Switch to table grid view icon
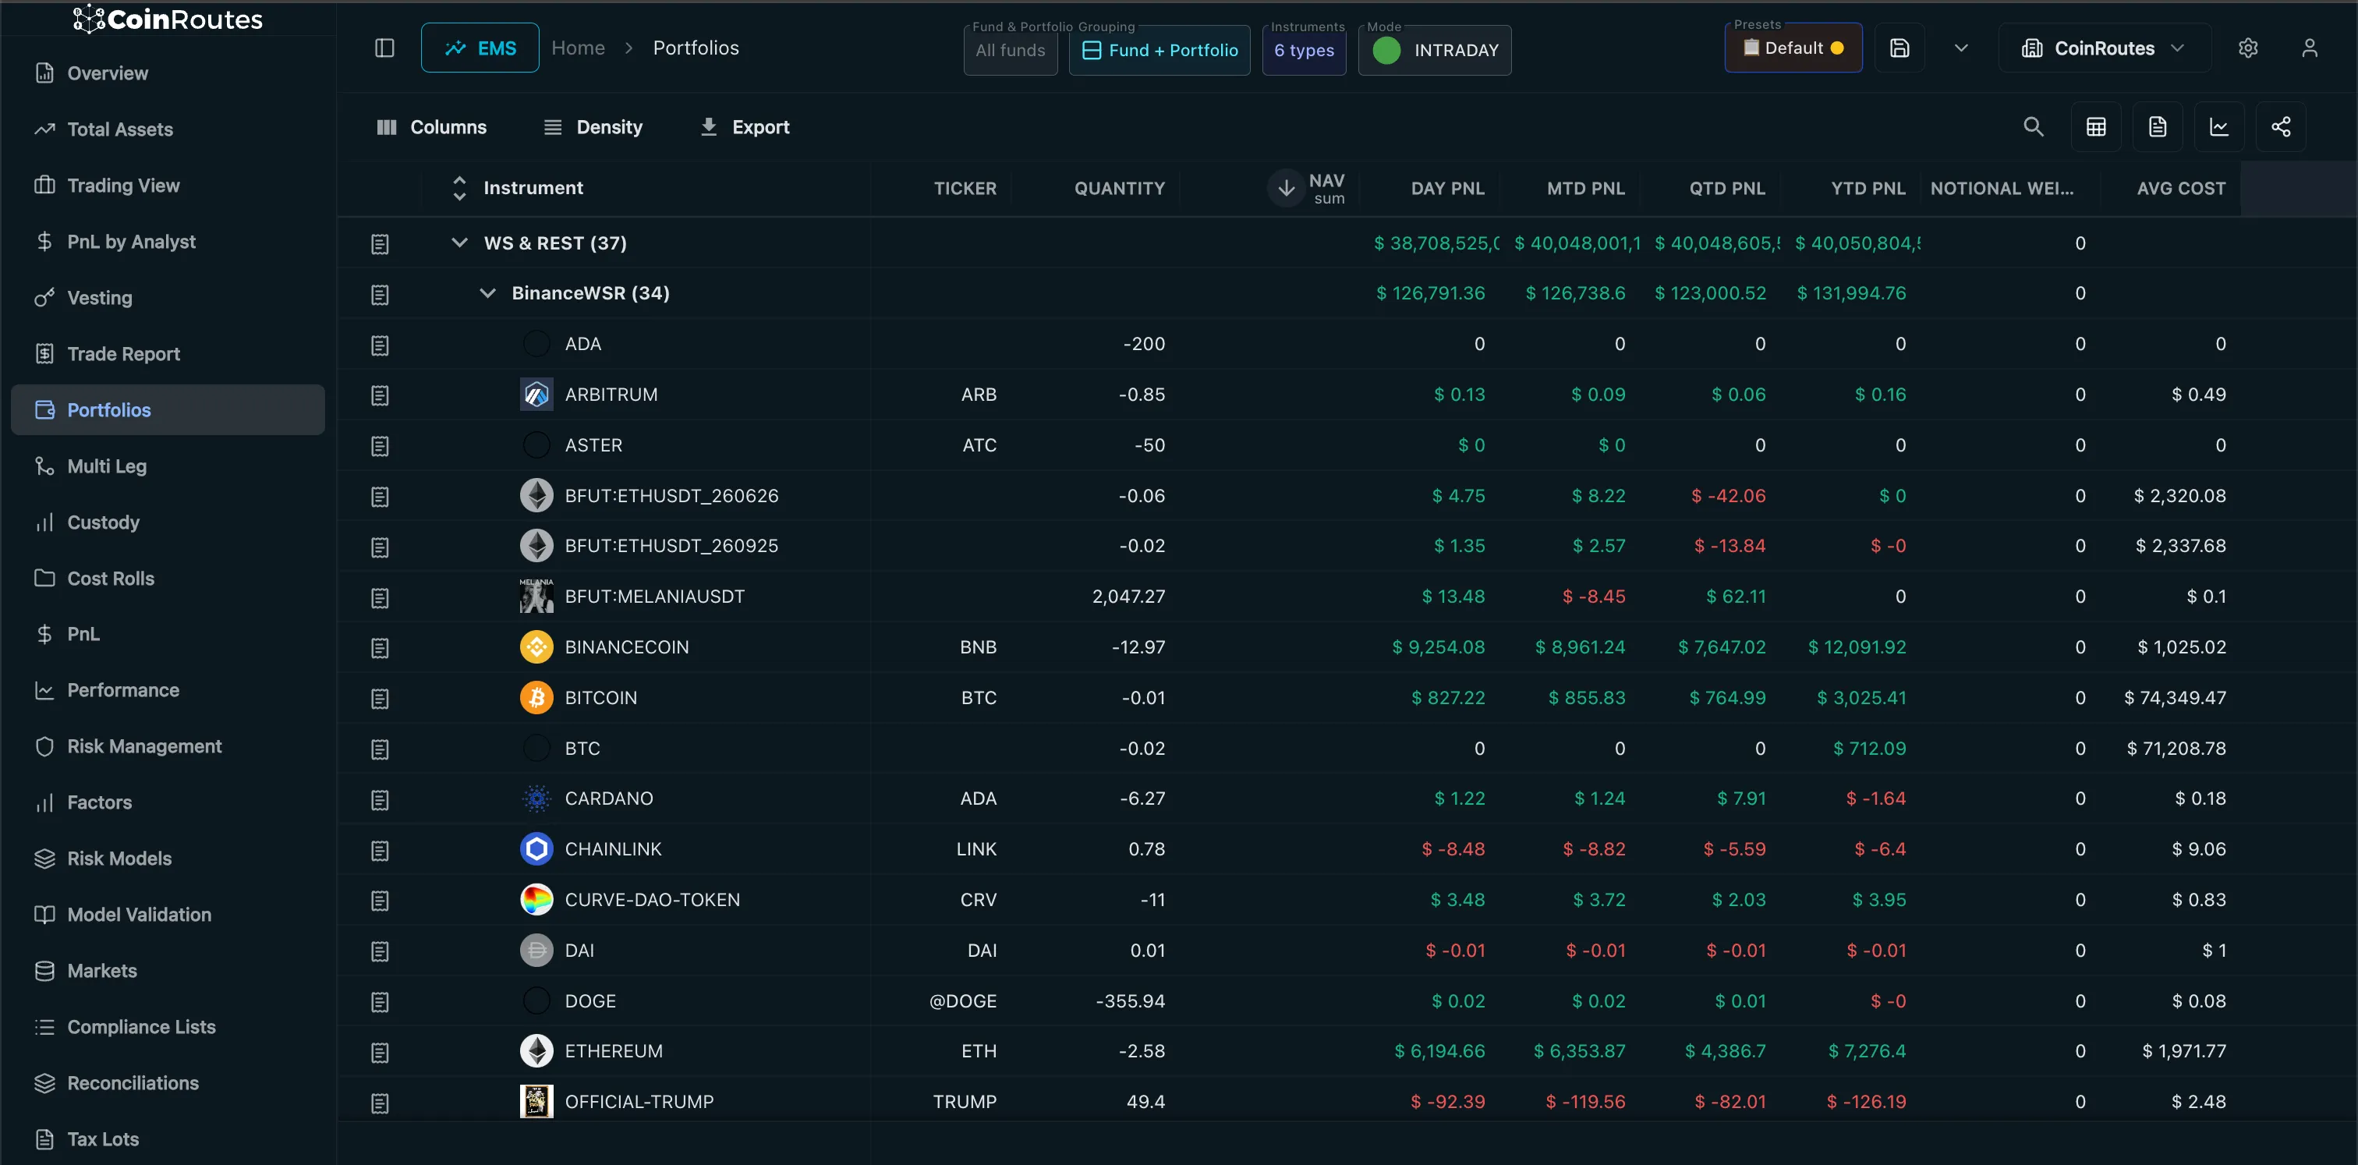The width and height of the screenshot is (2358, 1165). (2095, 127)
